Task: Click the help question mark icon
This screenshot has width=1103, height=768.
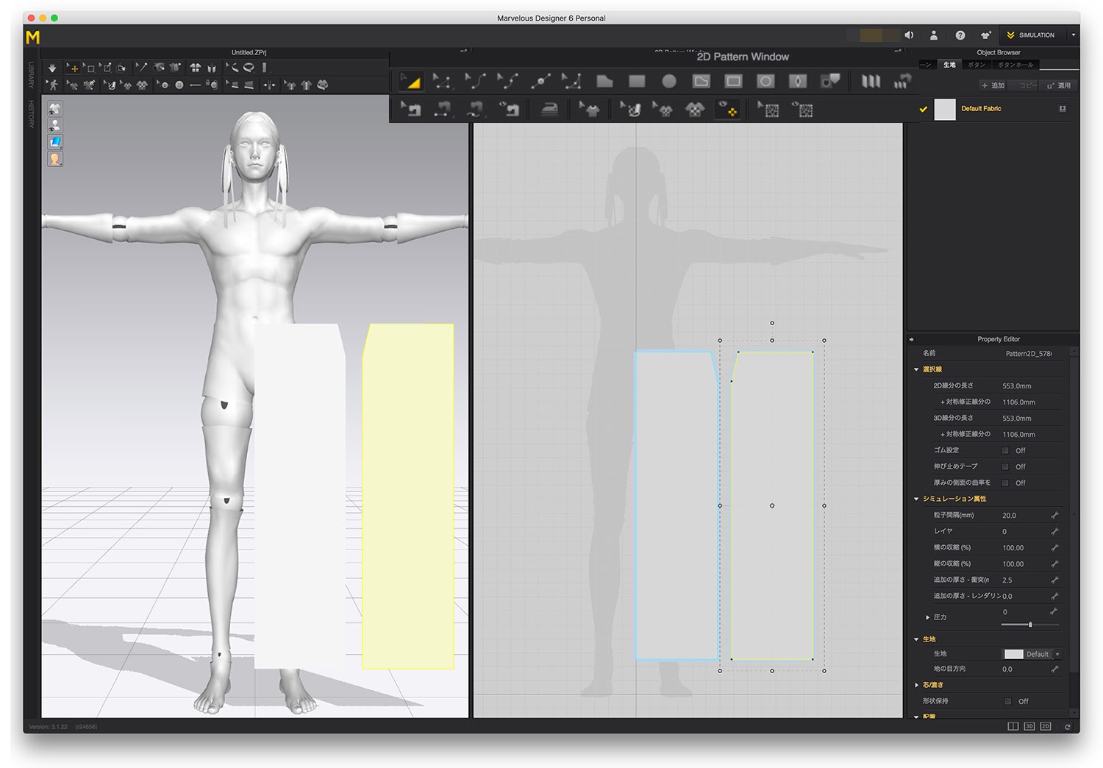Action: (x=960, y=35)
